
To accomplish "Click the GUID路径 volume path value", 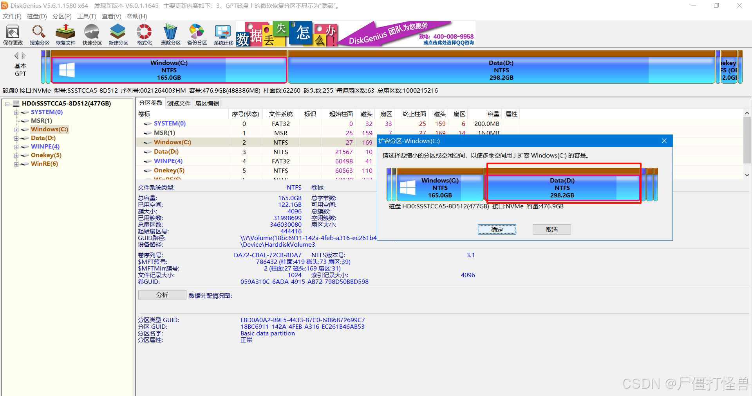I will [308, 238].
